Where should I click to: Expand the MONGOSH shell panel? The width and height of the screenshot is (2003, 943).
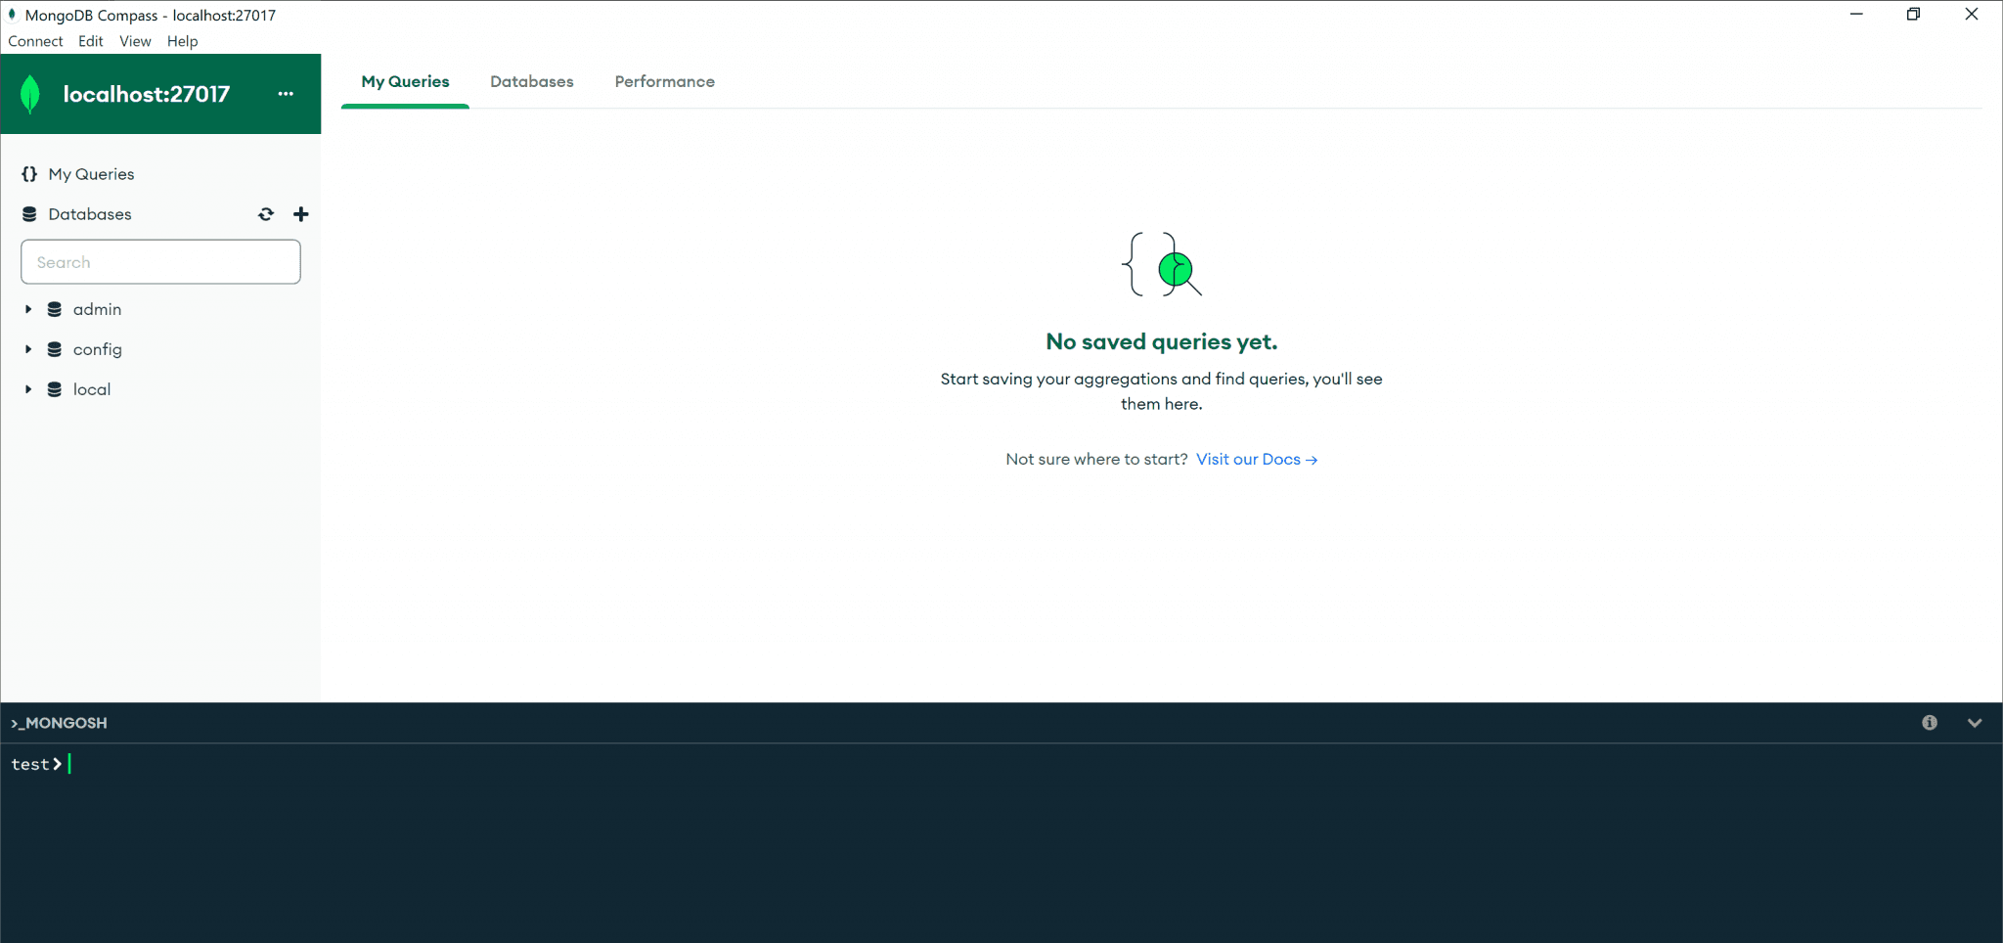[x=1975, y=723]
